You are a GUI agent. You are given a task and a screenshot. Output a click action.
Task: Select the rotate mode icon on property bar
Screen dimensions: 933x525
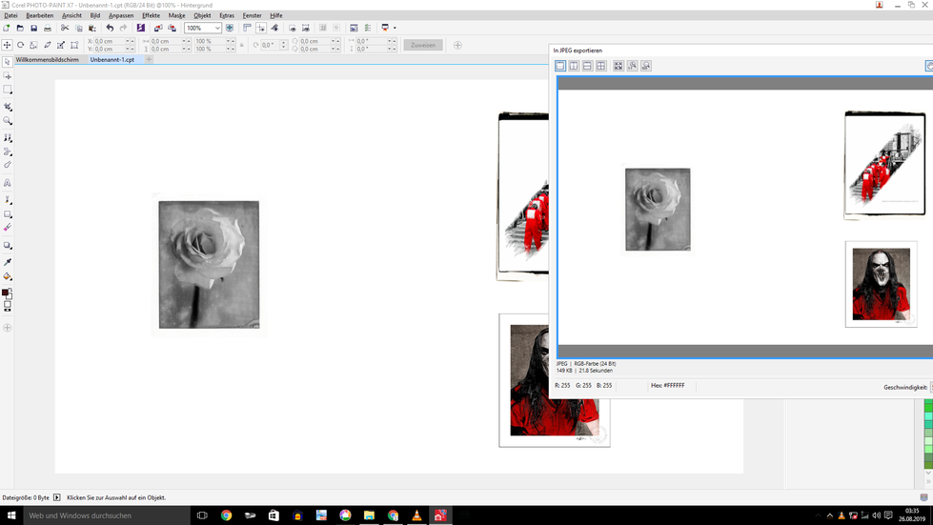(21, 45)
